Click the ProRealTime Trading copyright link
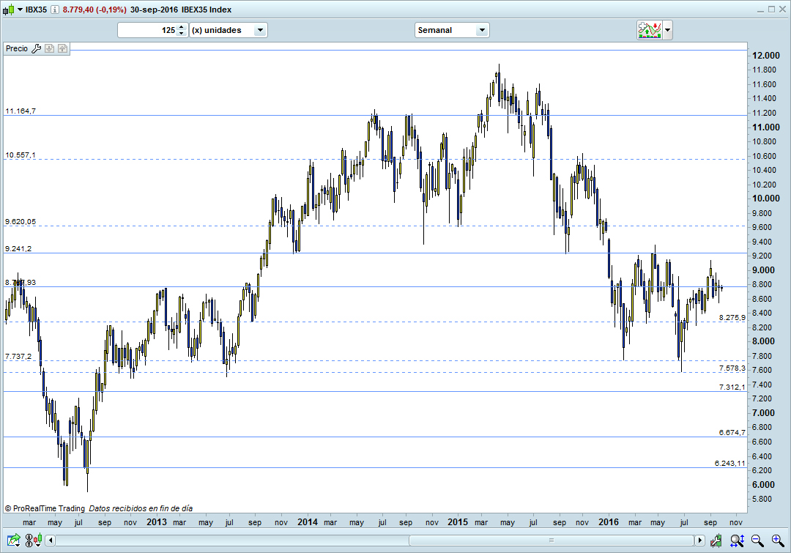This screenshot has height=553, width=791. 44,508
